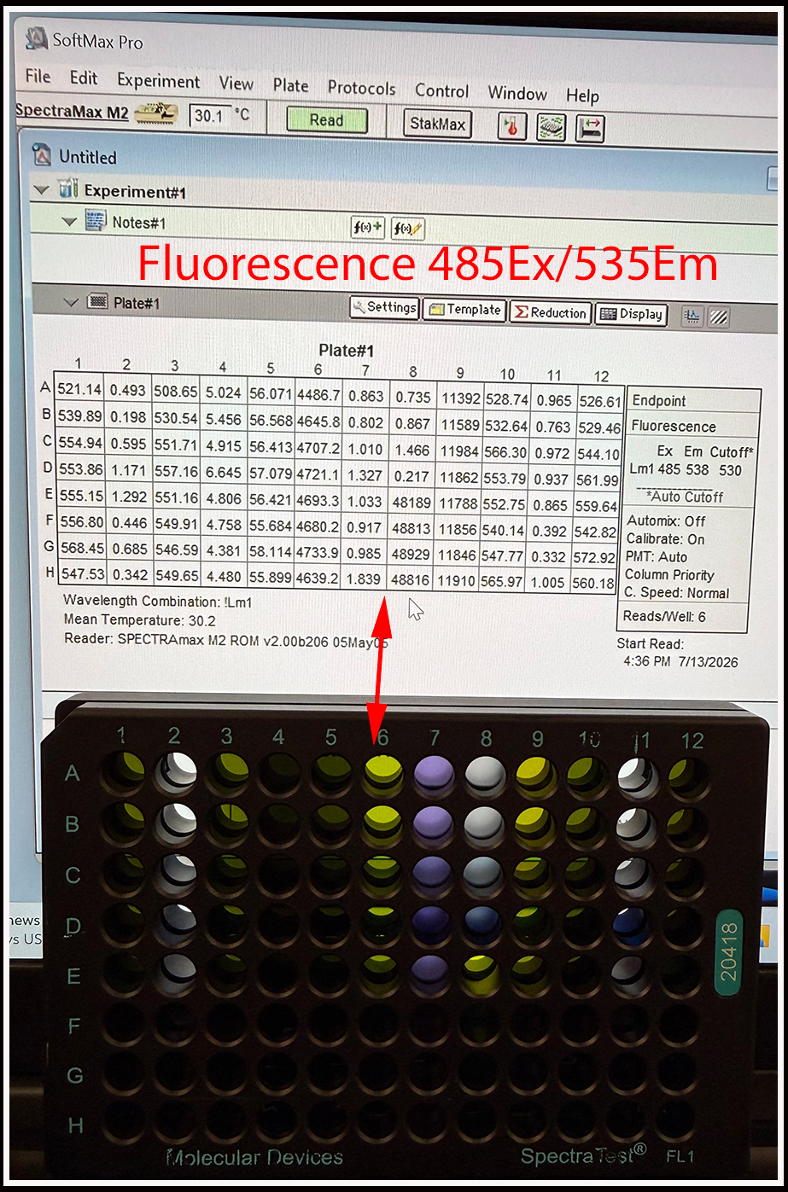788x1192 pixels.
Task: Click the edit formula pencil icon
Action: (x=407, y=229)
